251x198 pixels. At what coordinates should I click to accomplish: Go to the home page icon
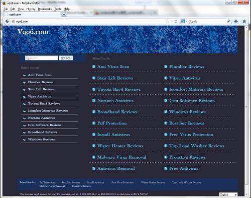click(244, 21)
